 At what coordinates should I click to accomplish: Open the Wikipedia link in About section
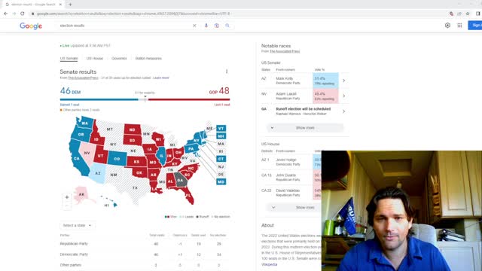tap(270, 264)
